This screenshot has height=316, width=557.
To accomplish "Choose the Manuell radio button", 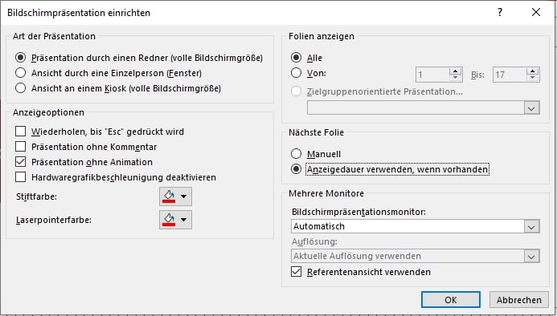I will (296, 154).
